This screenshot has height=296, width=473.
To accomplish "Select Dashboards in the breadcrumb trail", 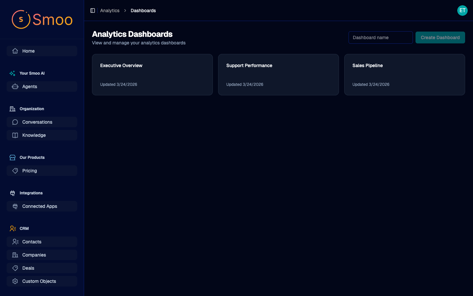I will (143, 10).
